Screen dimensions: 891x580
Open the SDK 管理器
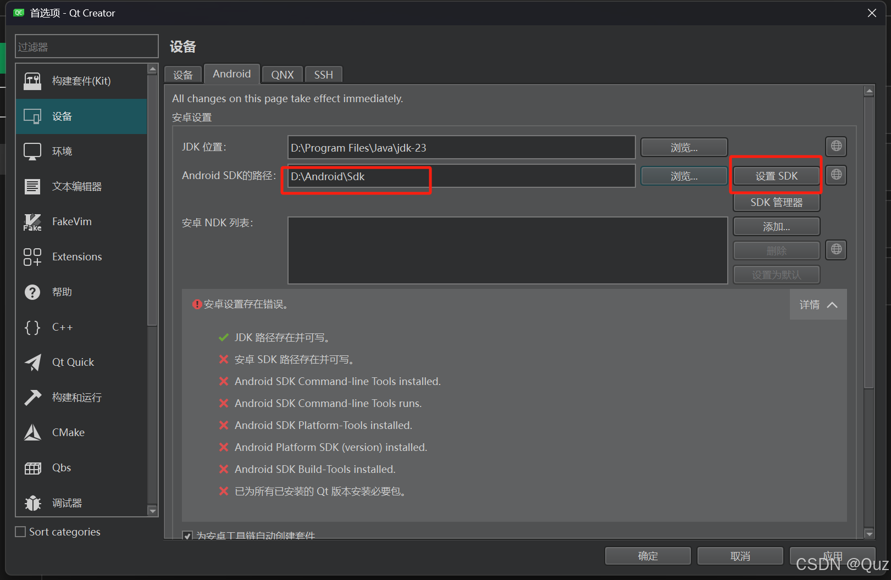coord(776,202)
